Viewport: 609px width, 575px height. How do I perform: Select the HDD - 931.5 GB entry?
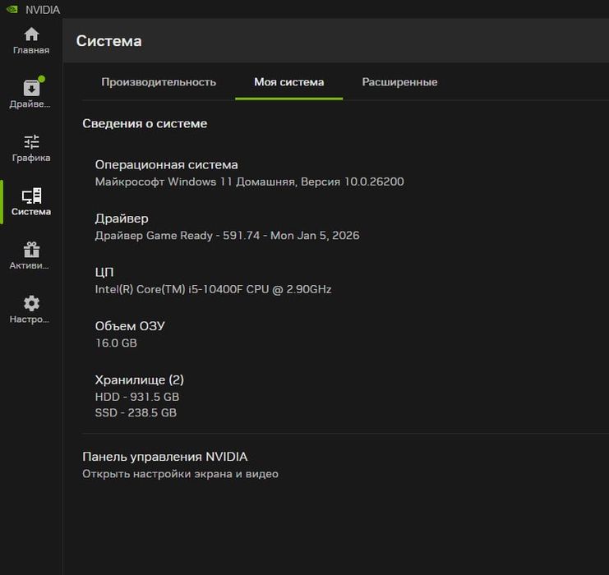coord(137,397)
